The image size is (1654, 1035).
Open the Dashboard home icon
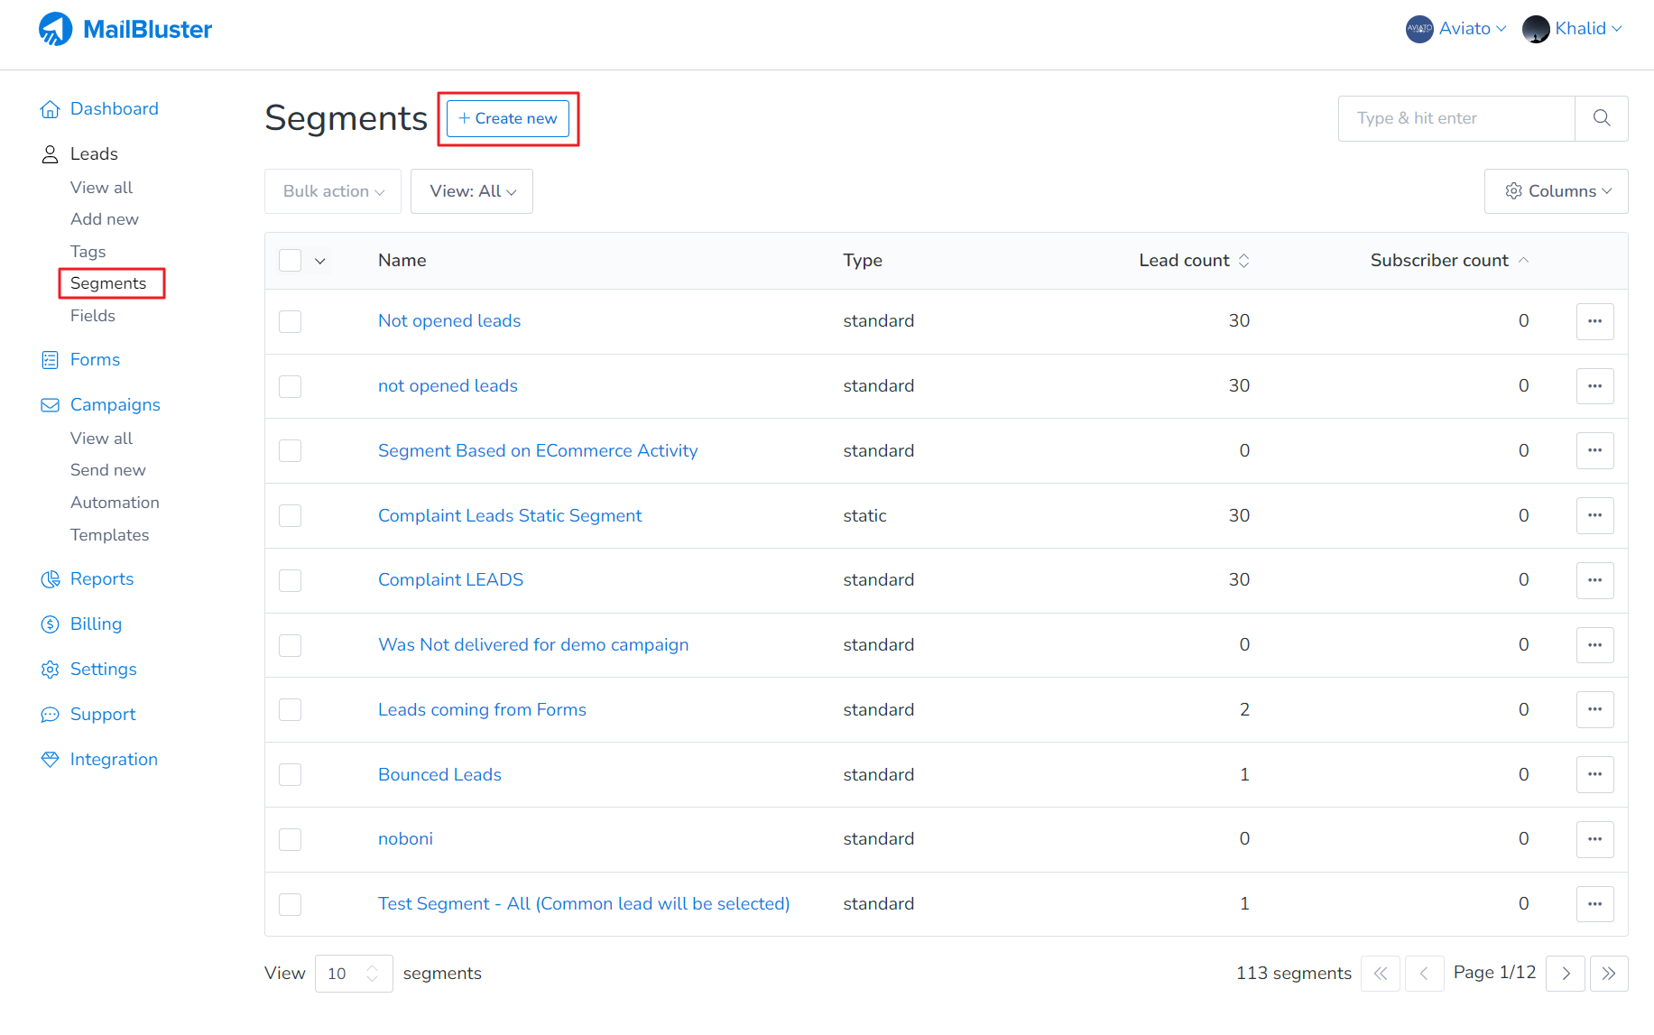[x=50, y=109]
